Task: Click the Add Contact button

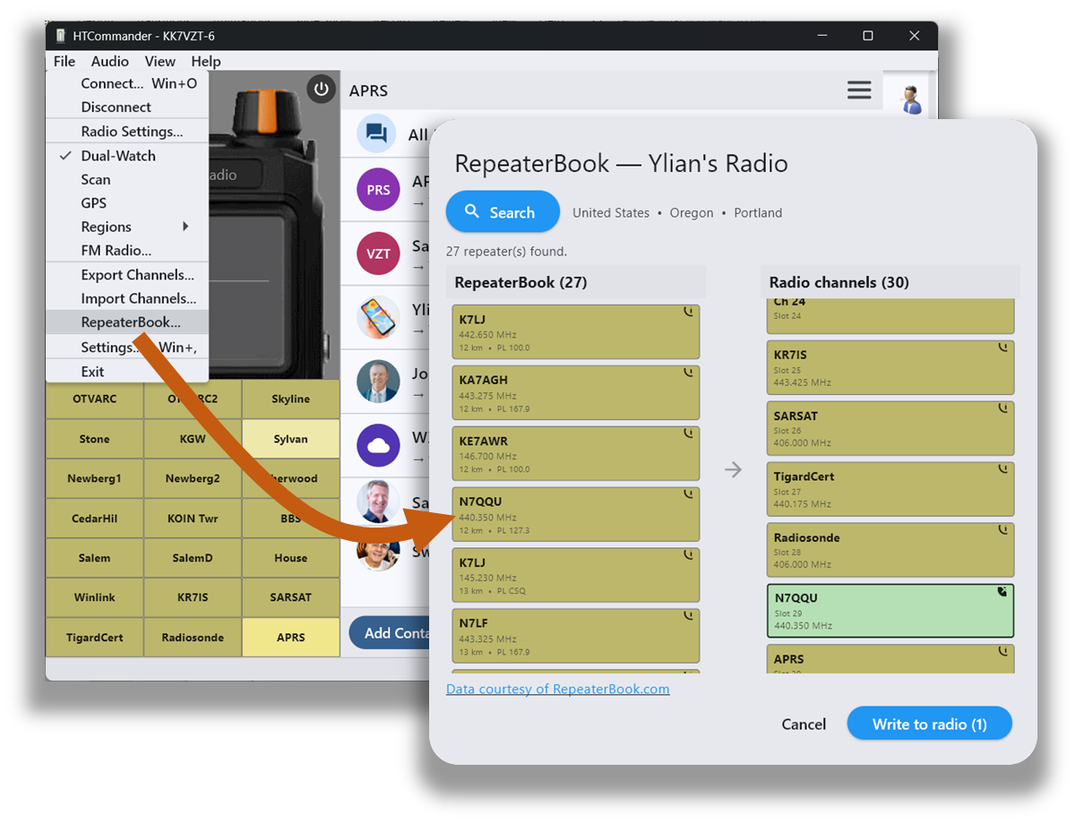Action: [x=391, y=633]
